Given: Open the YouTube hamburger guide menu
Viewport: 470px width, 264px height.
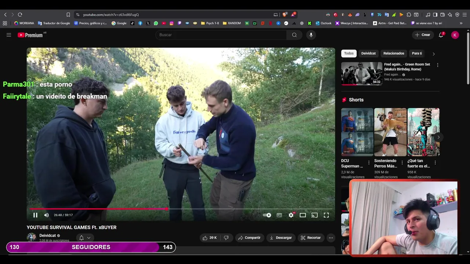Looking at the screenshot, I should coord(9,35).
